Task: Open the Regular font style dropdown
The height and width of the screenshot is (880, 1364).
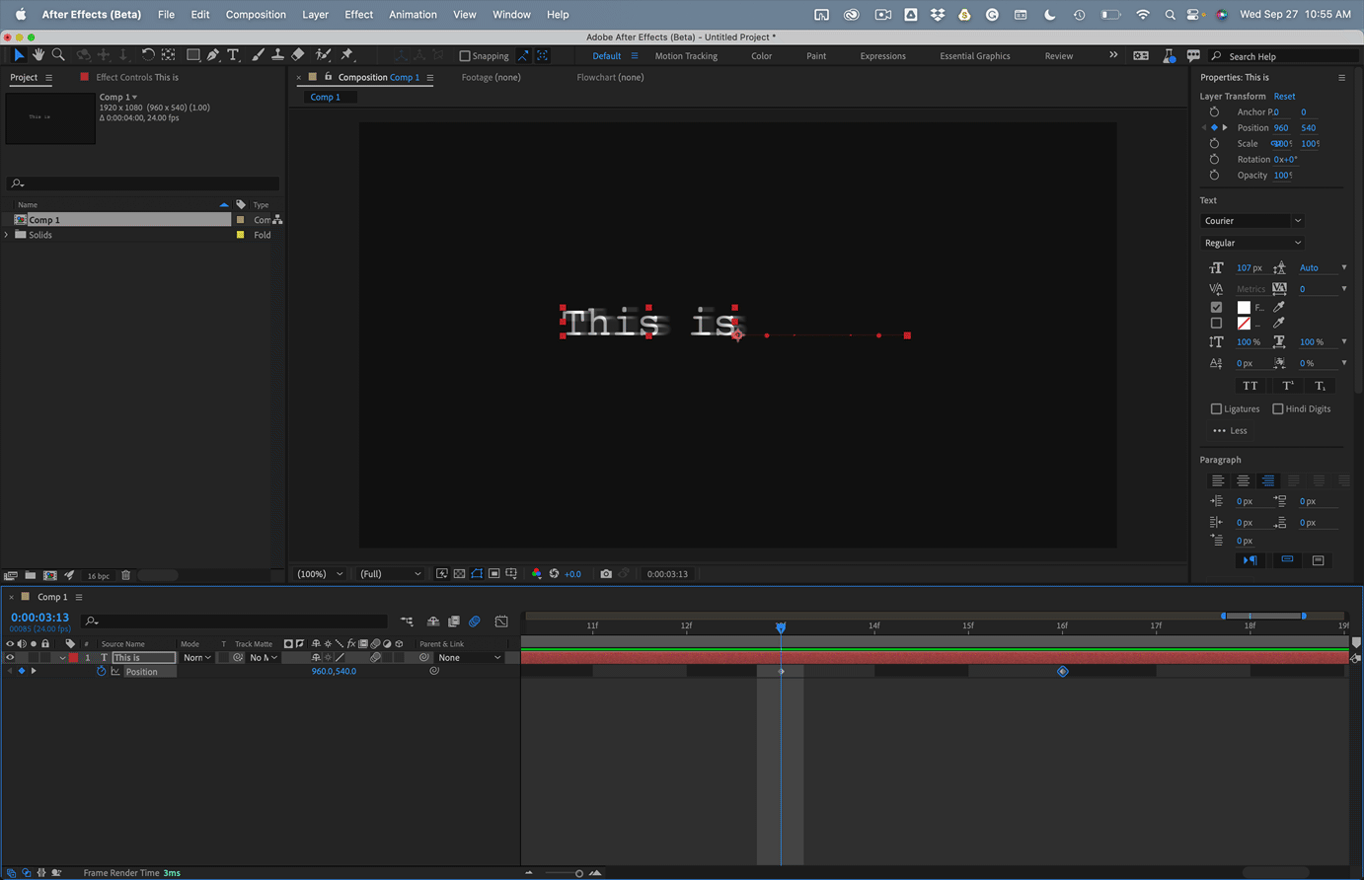Action: 1251,243
